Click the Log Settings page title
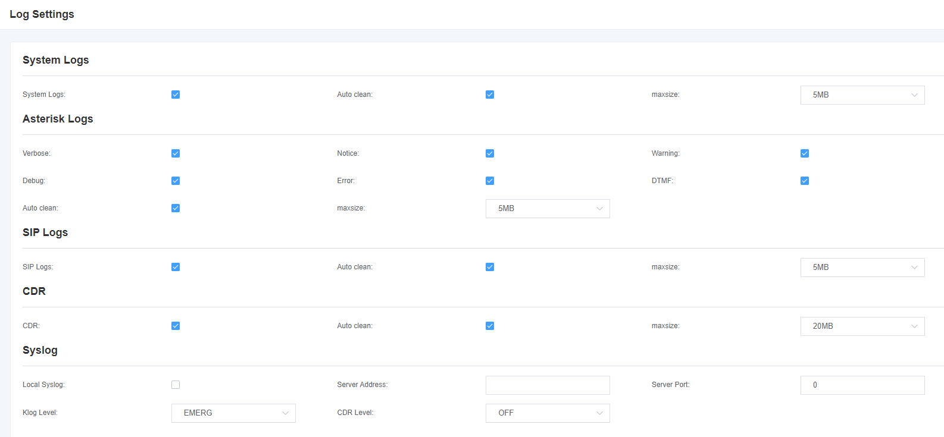The width and height of the screenshot is (944, 437). [42, 14]
